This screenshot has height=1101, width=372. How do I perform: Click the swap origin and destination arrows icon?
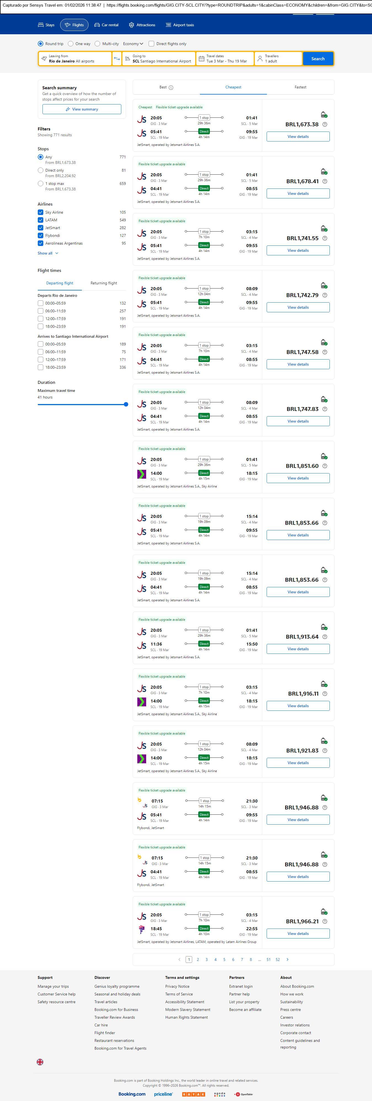click(117, 59)
